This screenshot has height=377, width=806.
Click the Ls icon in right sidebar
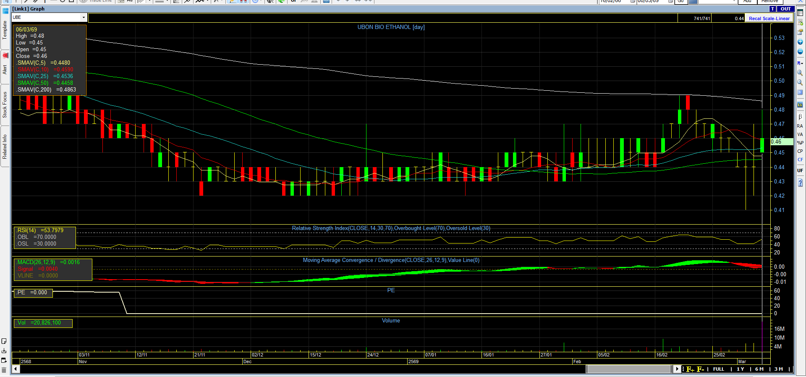click(x=800, y=105)
